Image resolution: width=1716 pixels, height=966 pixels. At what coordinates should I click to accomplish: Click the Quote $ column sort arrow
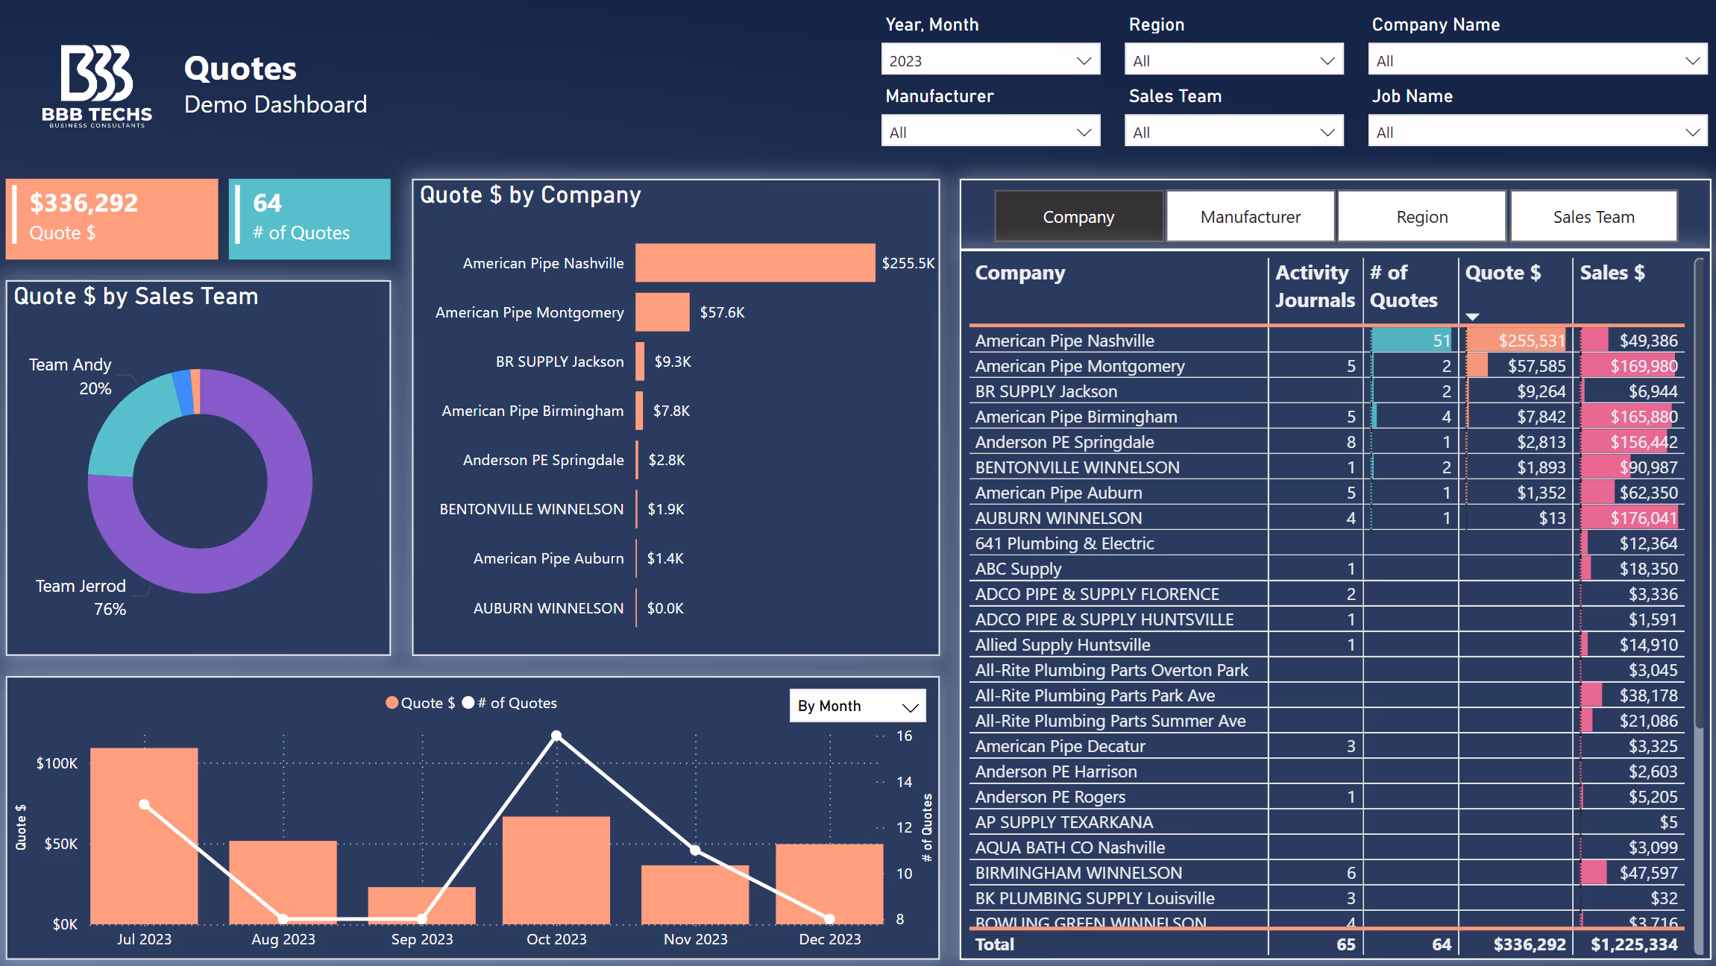[x=1472, y=317]
